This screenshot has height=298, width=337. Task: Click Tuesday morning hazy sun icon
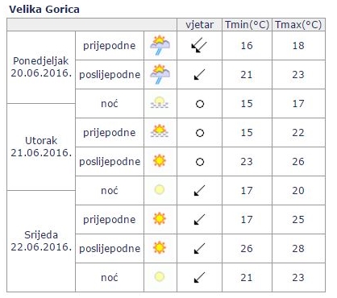160,131
